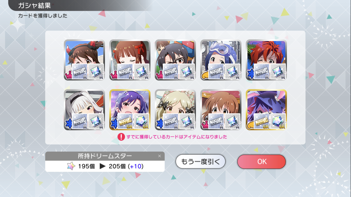Screen dimensions: 351x197
Task: Select the gold-framed purple-haired SR card
Action: [x=130, y=110]
